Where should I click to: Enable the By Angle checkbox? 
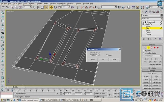[x=144, y=56]
